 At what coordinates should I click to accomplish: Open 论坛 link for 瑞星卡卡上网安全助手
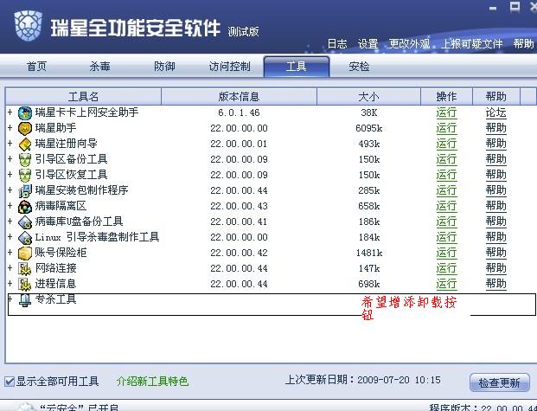[x=495, y=112]
